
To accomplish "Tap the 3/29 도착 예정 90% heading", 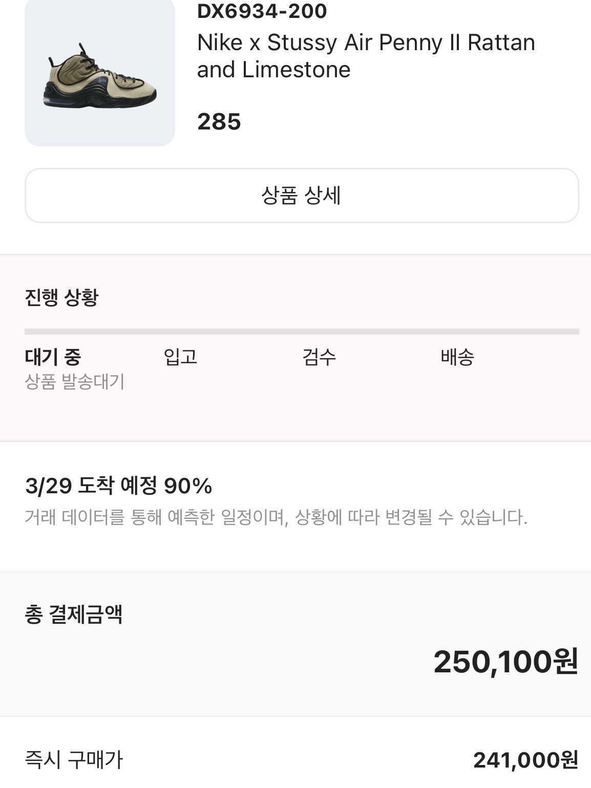I will click(x=118, y=486).
